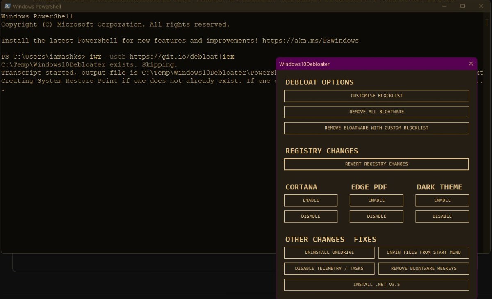Maximize the Windows PowerShell window
This screenshot has width=492, height=299.
462,6
